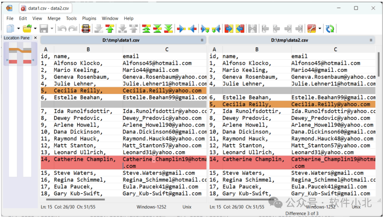The width and height of the screenshot is (384, 218).
Task: Click left pane 'Windows-1252' status entry
Action: pyautogui.click(x=151, y=207)
